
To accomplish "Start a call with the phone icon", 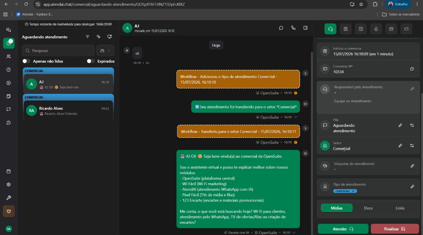I will pos(293,28).
